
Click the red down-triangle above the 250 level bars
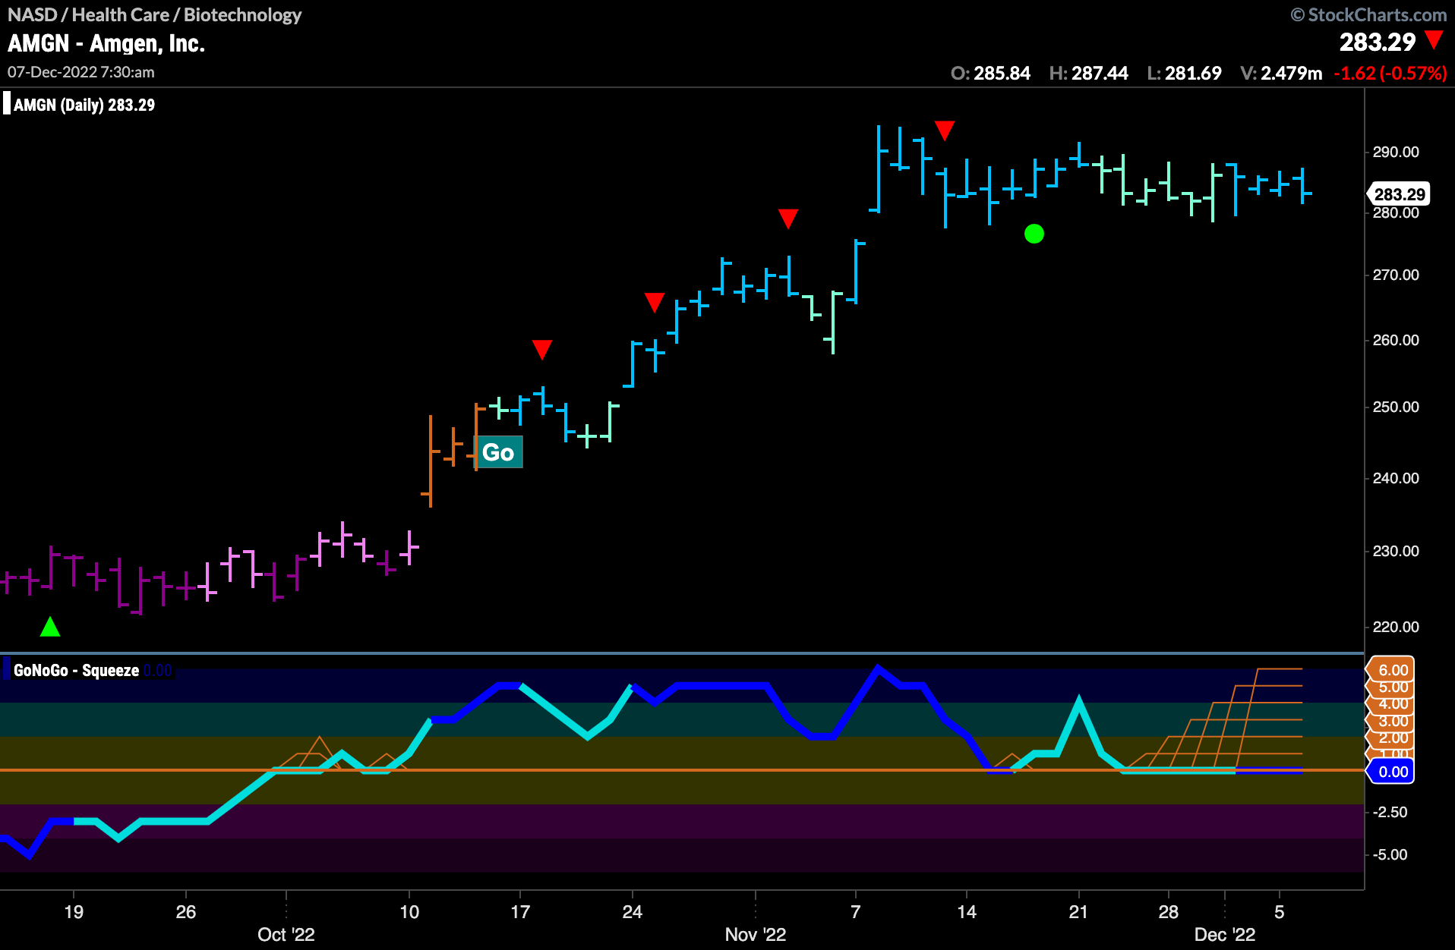(x=541, y=349)
